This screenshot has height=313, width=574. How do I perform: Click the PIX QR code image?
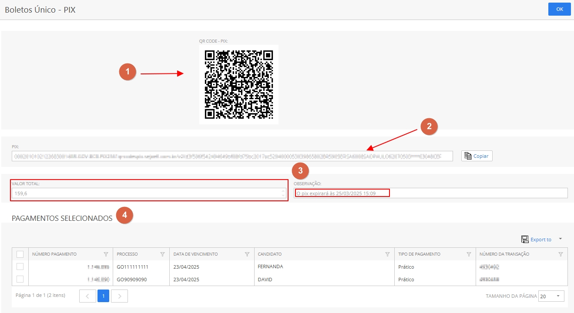coord(238,84)
